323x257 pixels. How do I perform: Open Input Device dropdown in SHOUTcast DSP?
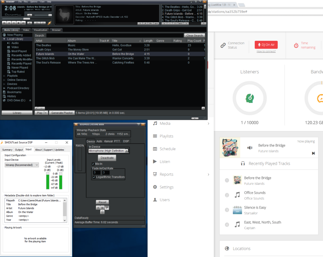(x=22, y=165)
